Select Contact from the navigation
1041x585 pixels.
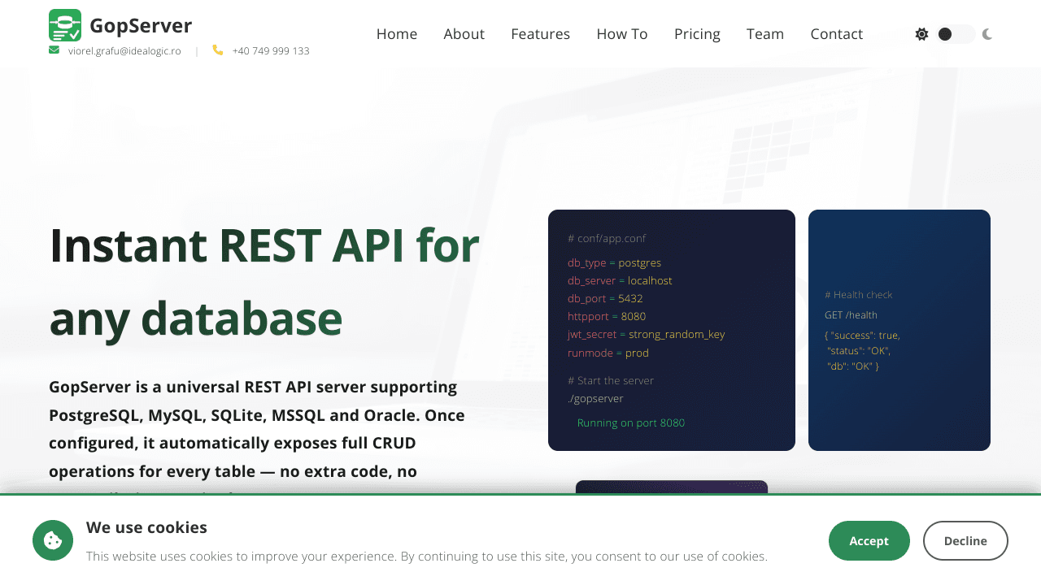[836, 33]
